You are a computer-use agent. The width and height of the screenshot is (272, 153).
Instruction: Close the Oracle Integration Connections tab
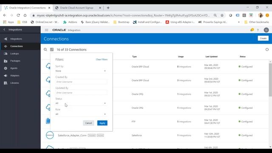[x=49, y=8]
